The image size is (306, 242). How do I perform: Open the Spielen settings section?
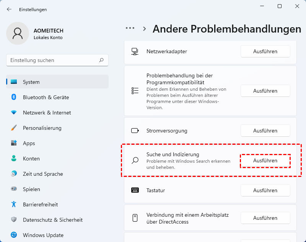coord(31,189)
